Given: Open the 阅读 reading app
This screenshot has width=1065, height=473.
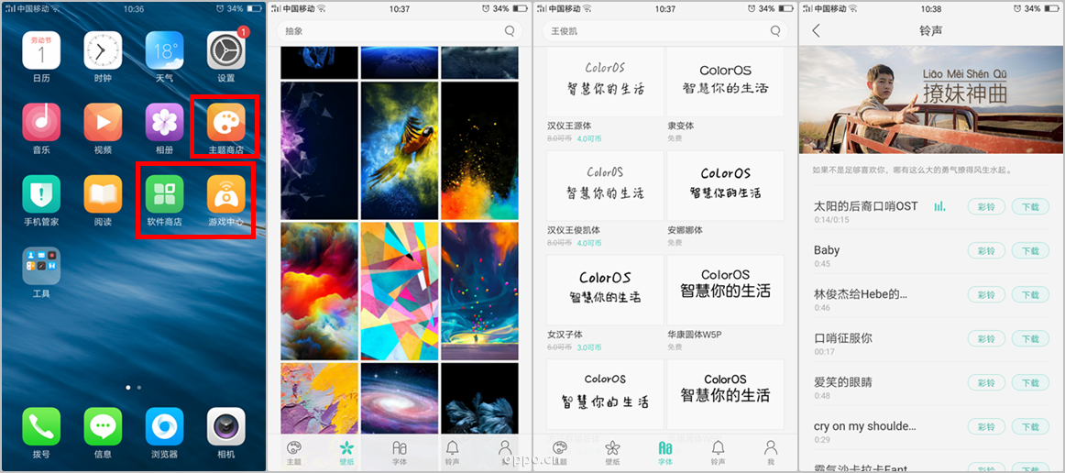Looking at the screenshot, I should (x=103, y=194).
